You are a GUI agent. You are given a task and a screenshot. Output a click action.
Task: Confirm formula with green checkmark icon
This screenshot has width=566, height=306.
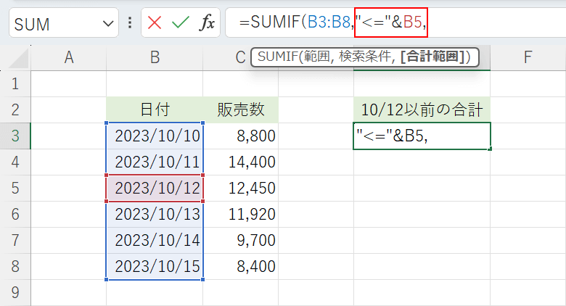click(x=181, y=23)
